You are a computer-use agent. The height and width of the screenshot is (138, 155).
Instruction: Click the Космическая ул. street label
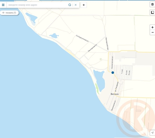(112, 62)
